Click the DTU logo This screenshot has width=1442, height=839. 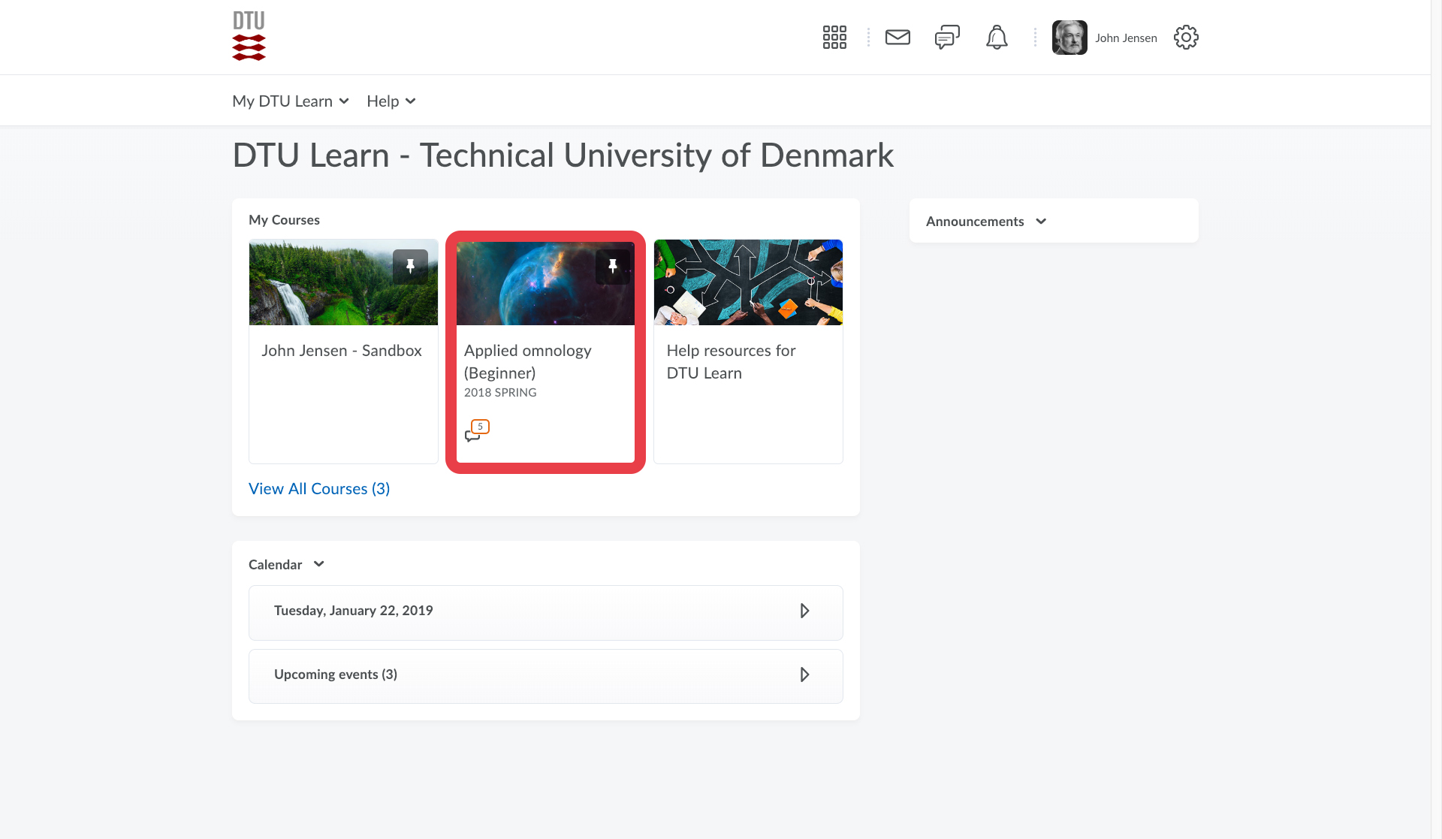249,36
